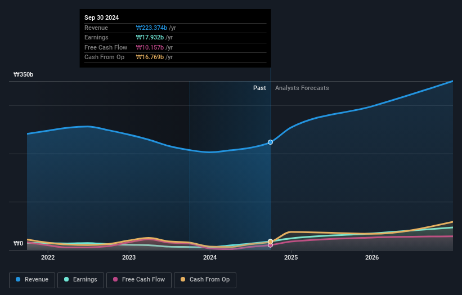Viewport: 462px width, 295px height.
Task: Toggle the Earnings legend series
Action: [80, 280]
